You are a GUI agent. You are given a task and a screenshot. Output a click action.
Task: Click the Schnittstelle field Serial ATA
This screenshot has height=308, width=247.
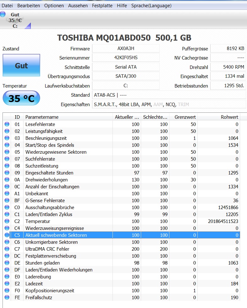click(126, 67)
